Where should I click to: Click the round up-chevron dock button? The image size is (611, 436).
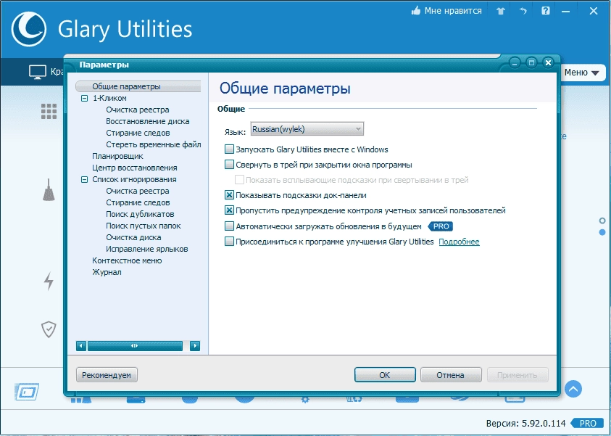573,389
